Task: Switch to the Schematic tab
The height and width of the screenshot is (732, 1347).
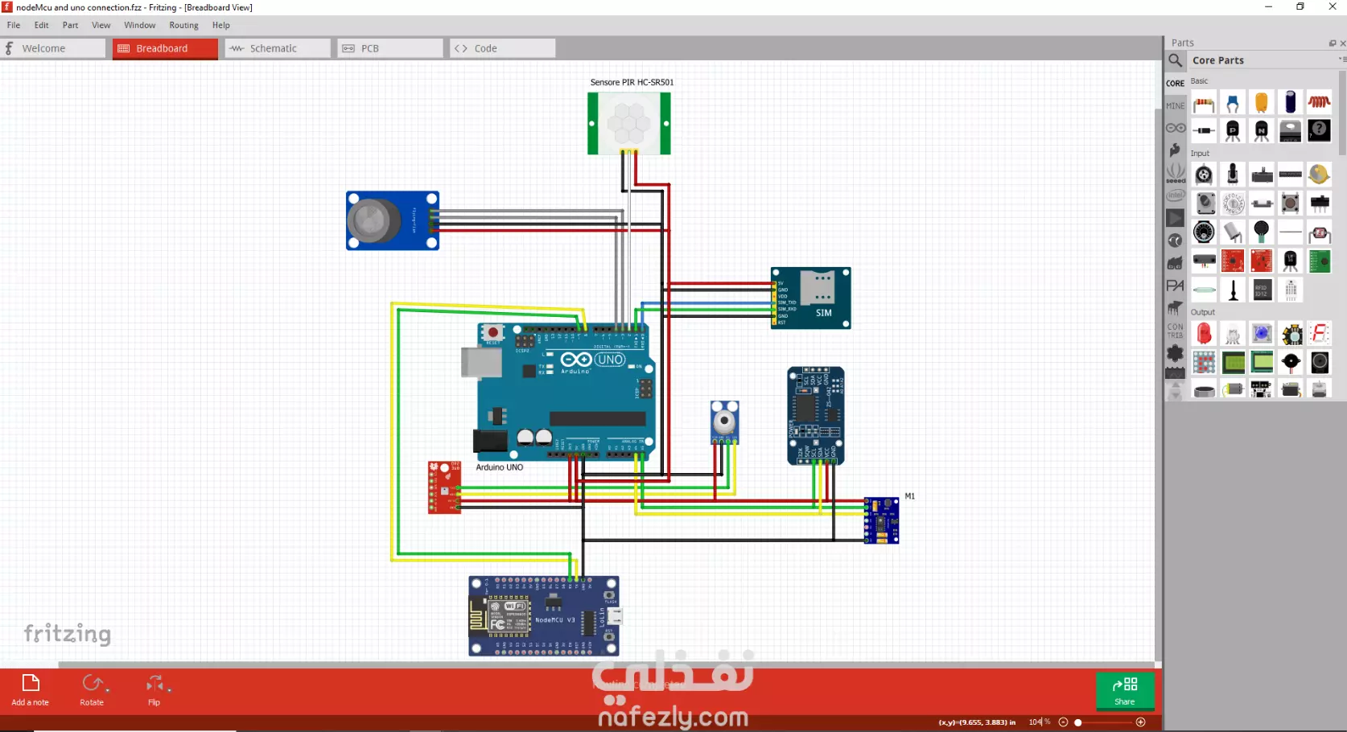Action: click(x=278, y=48)
